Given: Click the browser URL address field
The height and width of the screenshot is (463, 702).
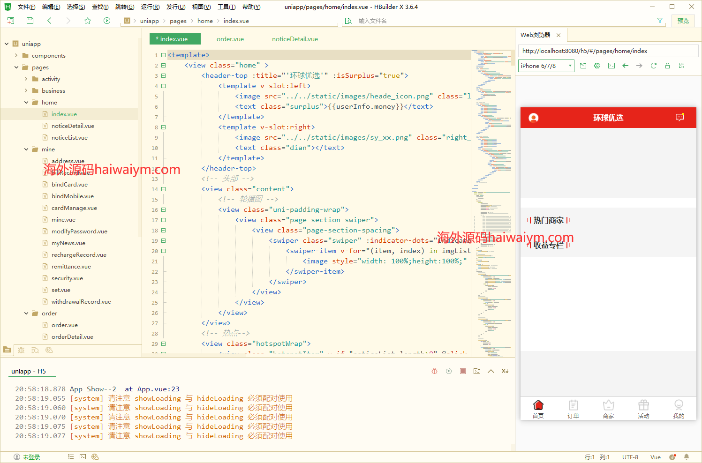Looking at the screenshot, I should coord(608,51).
